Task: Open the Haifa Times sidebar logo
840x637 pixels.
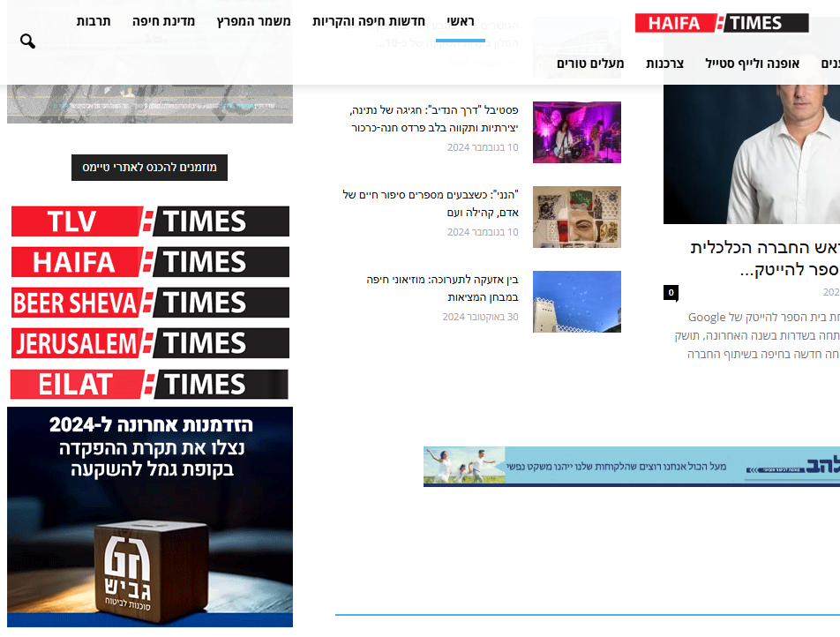Action: tap(150, 262)
